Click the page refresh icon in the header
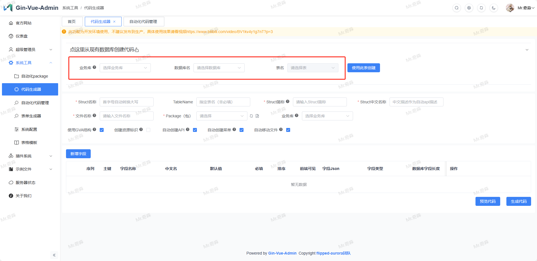The width and height of the screenshot is (537, 261). [x=481, y=8]
